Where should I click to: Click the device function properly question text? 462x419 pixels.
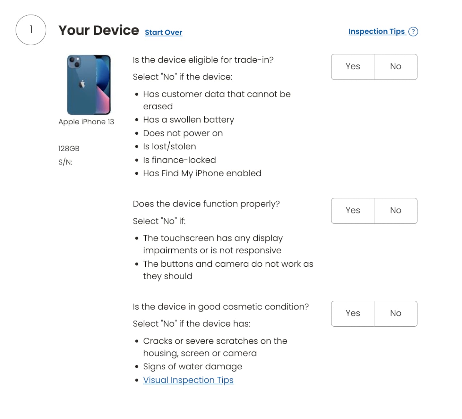point(206,204)
